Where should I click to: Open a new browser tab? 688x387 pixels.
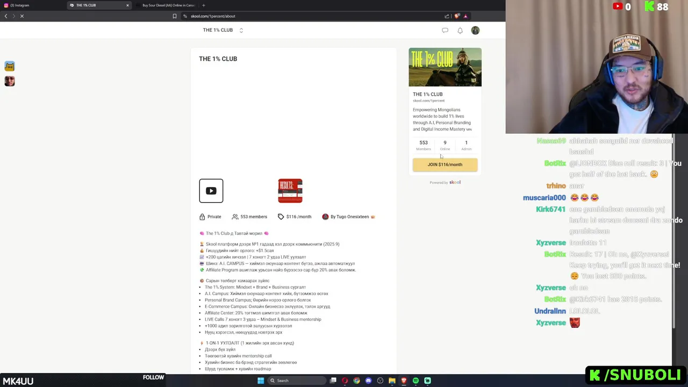pyautogui.click(x=203, y=5)
